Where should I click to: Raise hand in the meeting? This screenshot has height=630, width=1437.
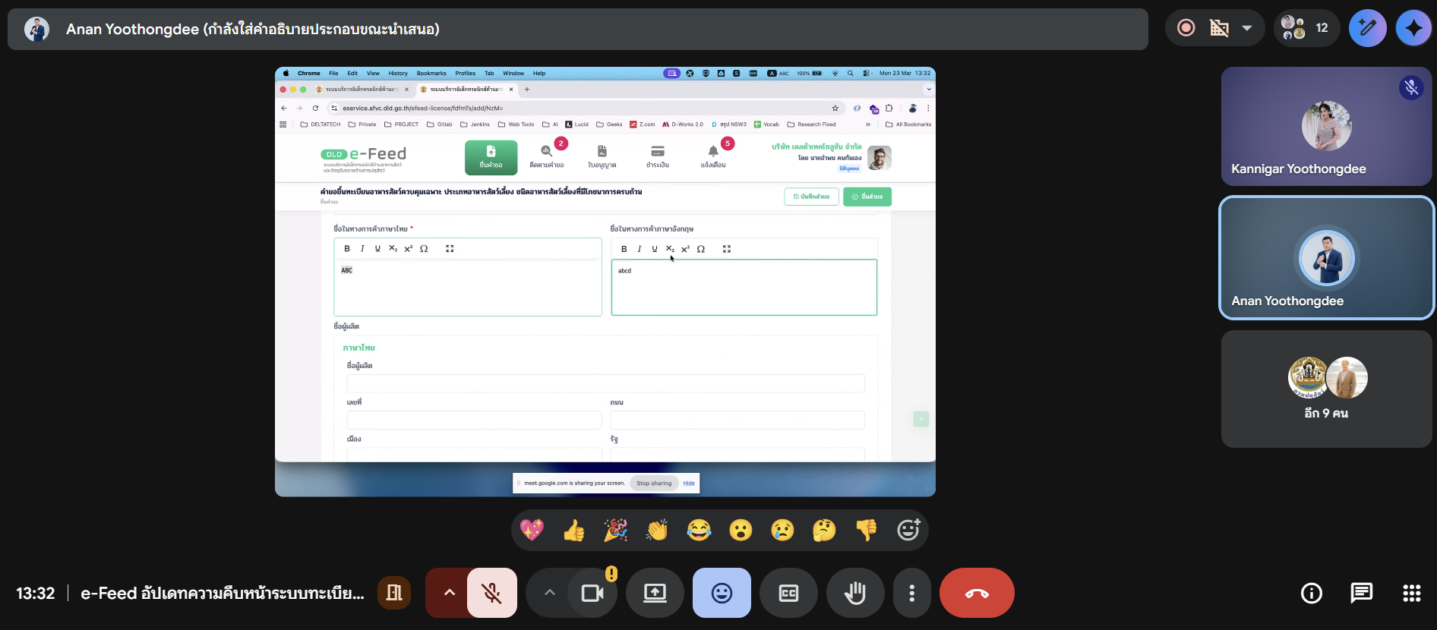point(855,593)
